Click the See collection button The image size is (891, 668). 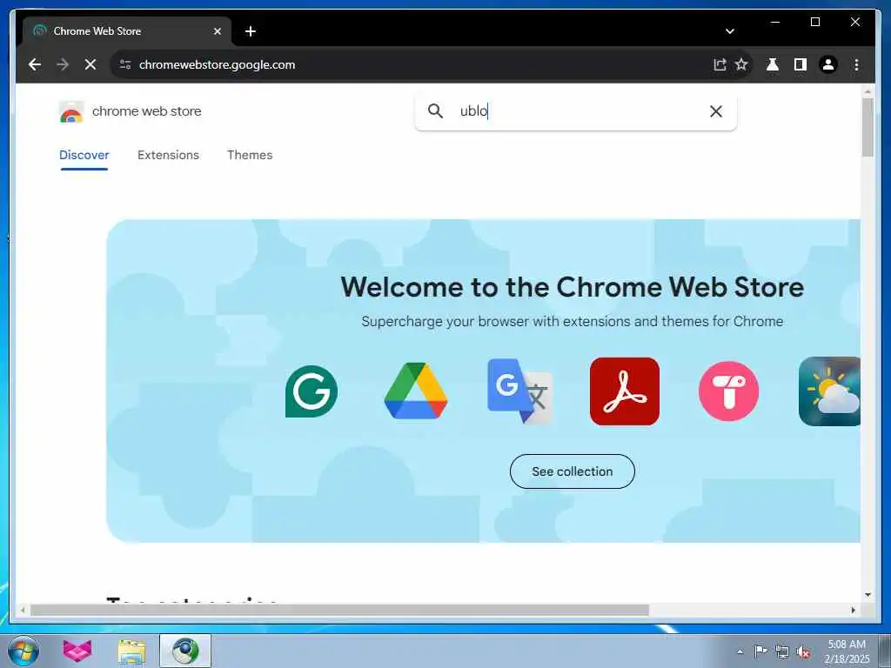[x=573, y=471]
